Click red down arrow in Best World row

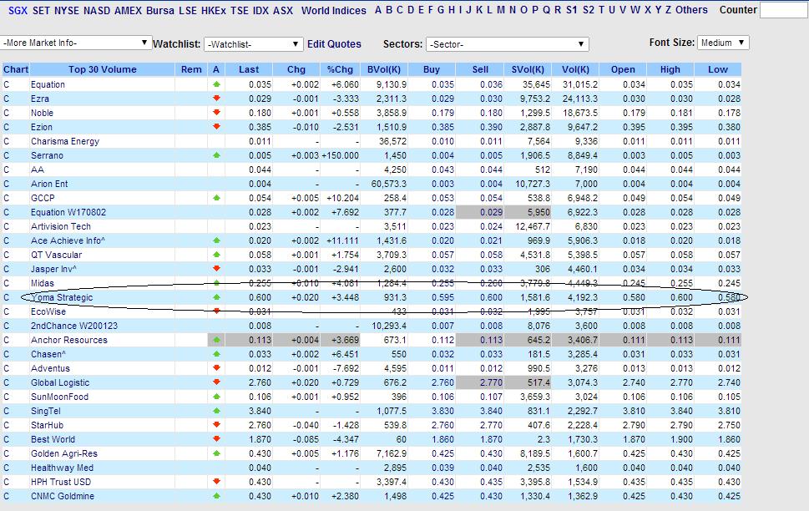click(216, 438)
